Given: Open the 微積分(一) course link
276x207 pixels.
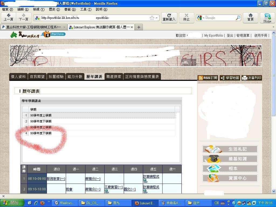Looking at the screenshot, I should (93, 179).
